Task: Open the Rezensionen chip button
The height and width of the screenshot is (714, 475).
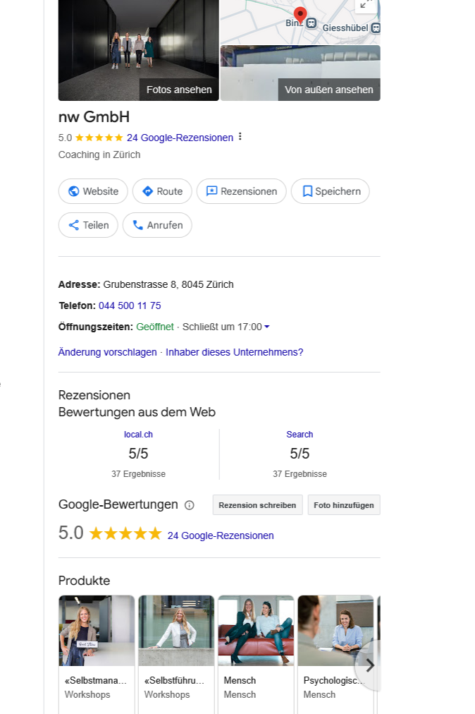Action: (x=242, y=191)
